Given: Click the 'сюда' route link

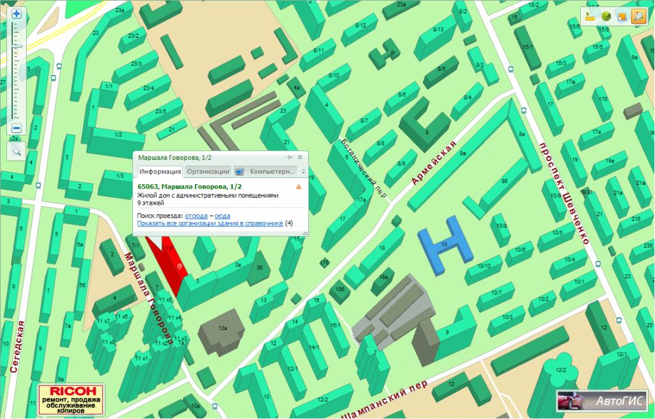Looking at the screenshot, I should 223,216.
